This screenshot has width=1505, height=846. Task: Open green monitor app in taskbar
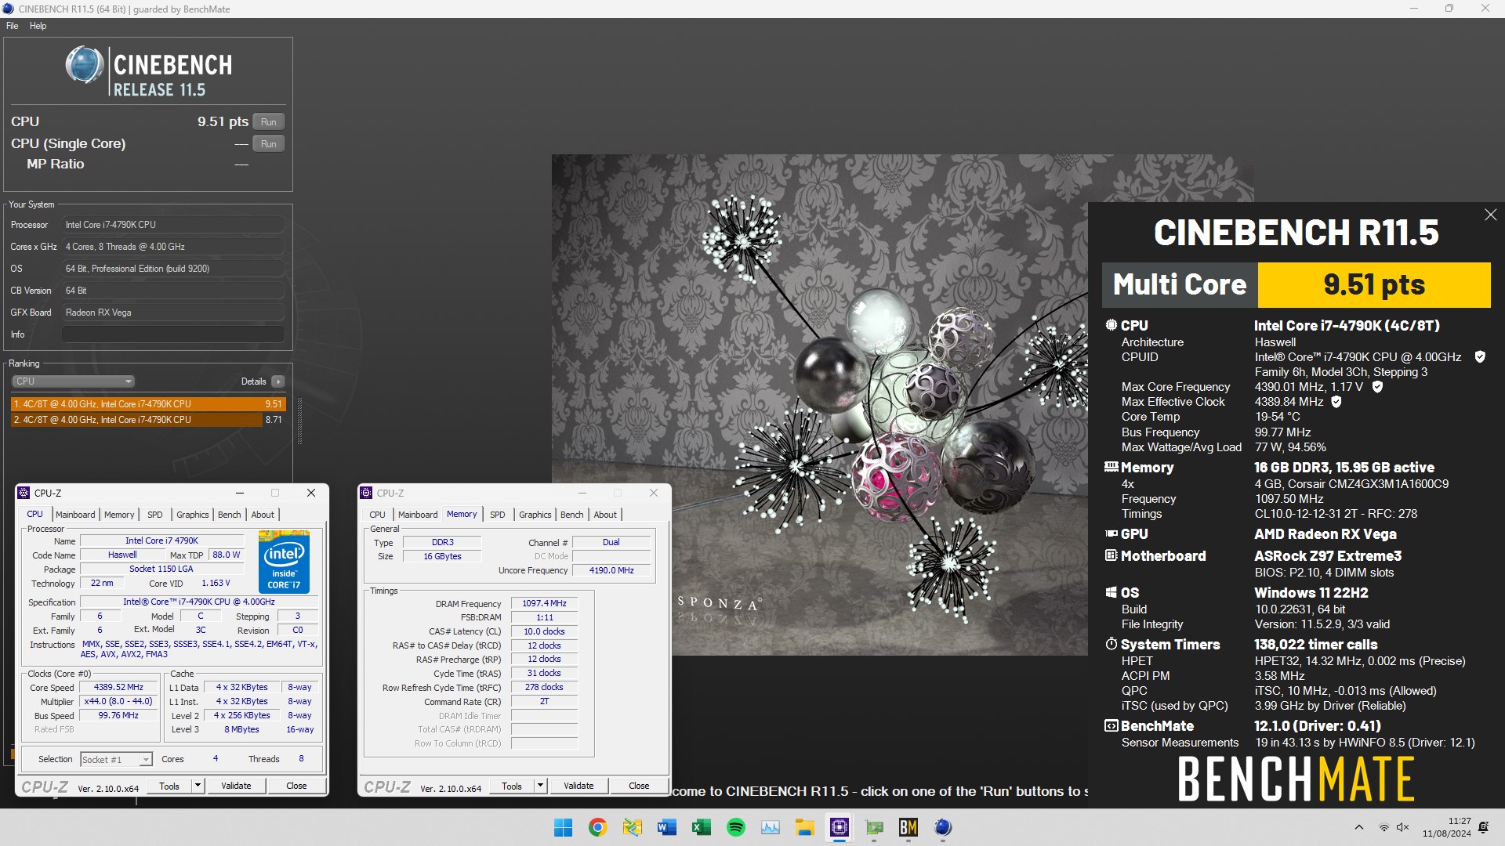tap(873, 827)
